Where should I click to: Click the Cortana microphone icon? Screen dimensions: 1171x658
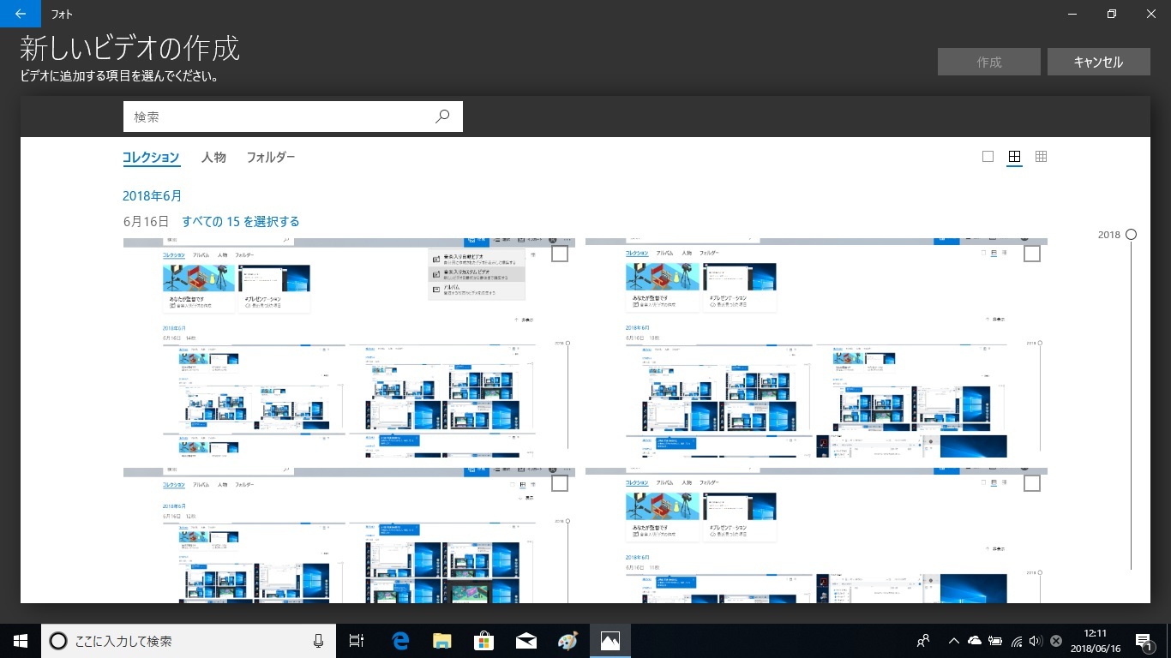(318, 641)
